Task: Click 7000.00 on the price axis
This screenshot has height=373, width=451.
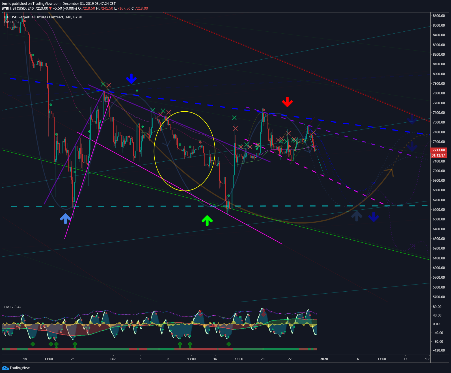Action: pyautogui.click(x=439, y=171)
